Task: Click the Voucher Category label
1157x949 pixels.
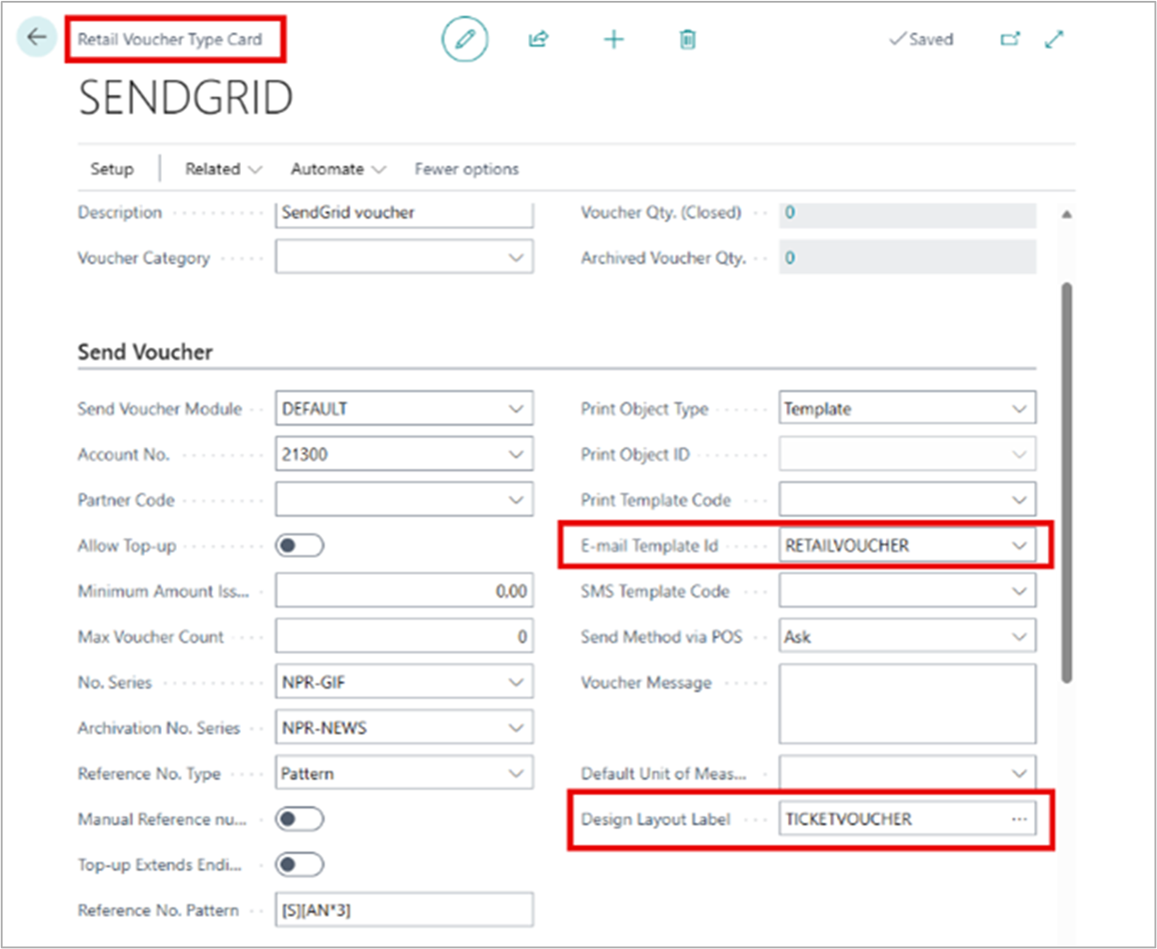Action: [144, 258]
